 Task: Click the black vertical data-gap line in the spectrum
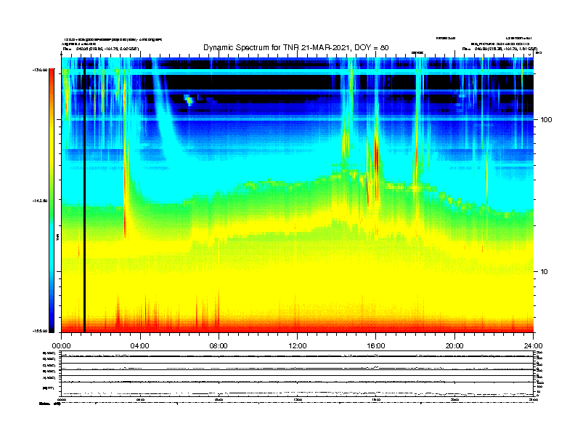click(84, 195)
